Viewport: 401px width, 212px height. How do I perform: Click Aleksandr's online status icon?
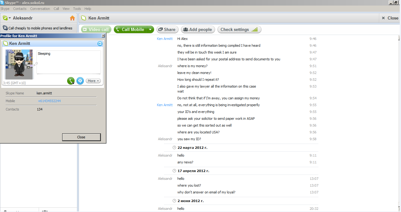tap(5, 18)
